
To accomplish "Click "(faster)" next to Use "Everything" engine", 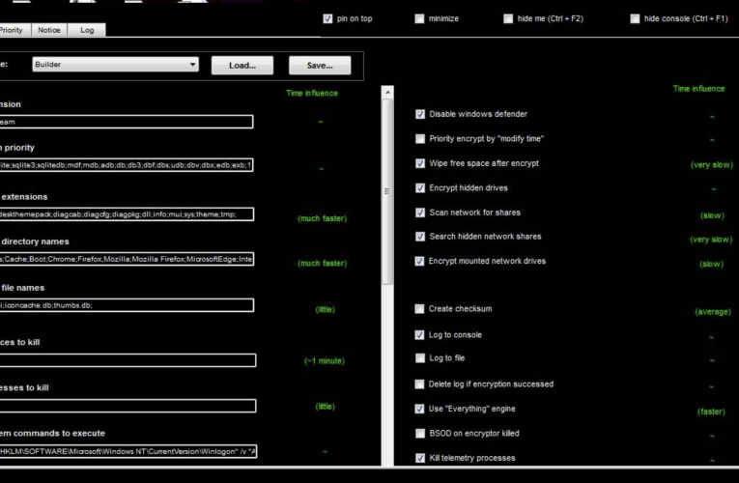I will click(711, 412).
